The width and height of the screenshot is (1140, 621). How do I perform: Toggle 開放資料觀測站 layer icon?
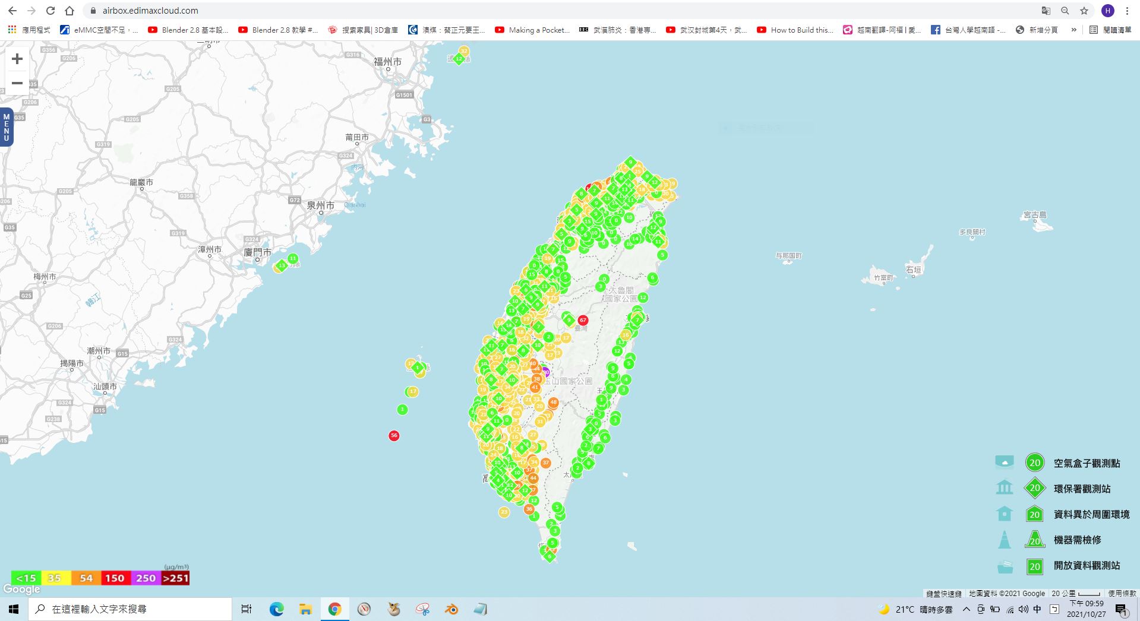1005,567
